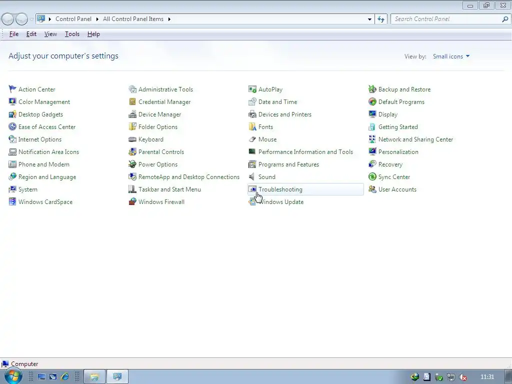This screenshot has height=384, width=512.
Task: Open the Getting Started link
Action: pyautogui.click(x=398, y=127)
